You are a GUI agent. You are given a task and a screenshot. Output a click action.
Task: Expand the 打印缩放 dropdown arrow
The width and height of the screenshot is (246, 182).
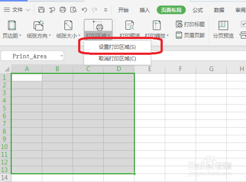tap(168, 36)
